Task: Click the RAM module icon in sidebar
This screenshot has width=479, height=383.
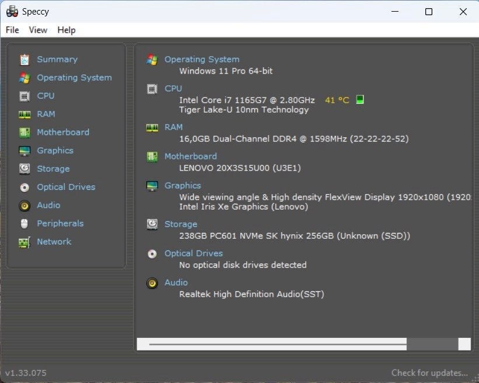Action: click(25, 114)
